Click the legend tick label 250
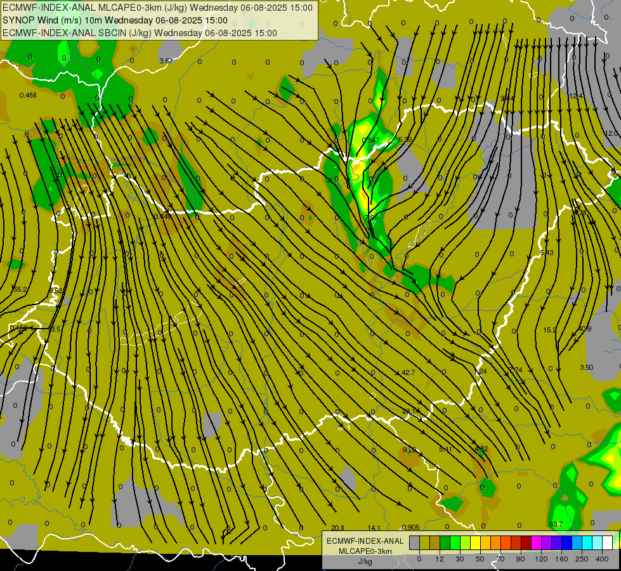Viewport: 621px width, 571px height. click(582, 559)
